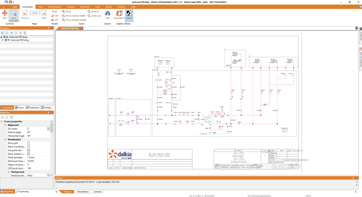Collapse the Visualization section
This screenshot has height=197, width=362.
[5, 140]
